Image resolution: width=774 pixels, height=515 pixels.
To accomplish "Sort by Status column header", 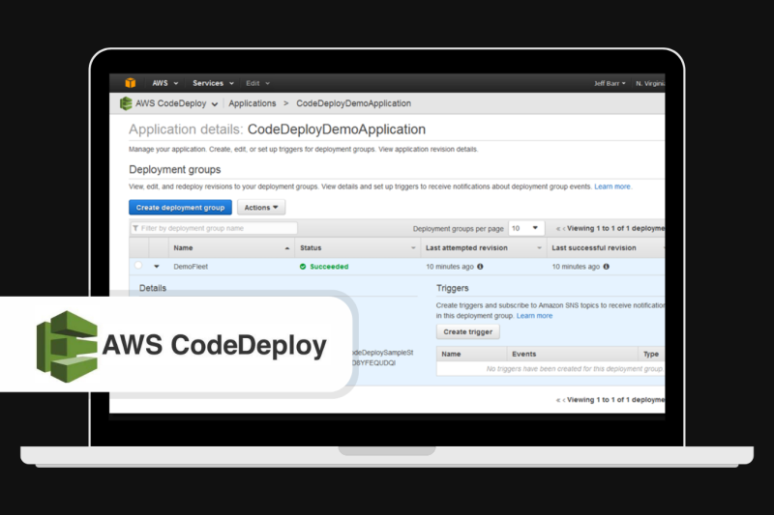I will pyautogui.click(x=358, y=248).
